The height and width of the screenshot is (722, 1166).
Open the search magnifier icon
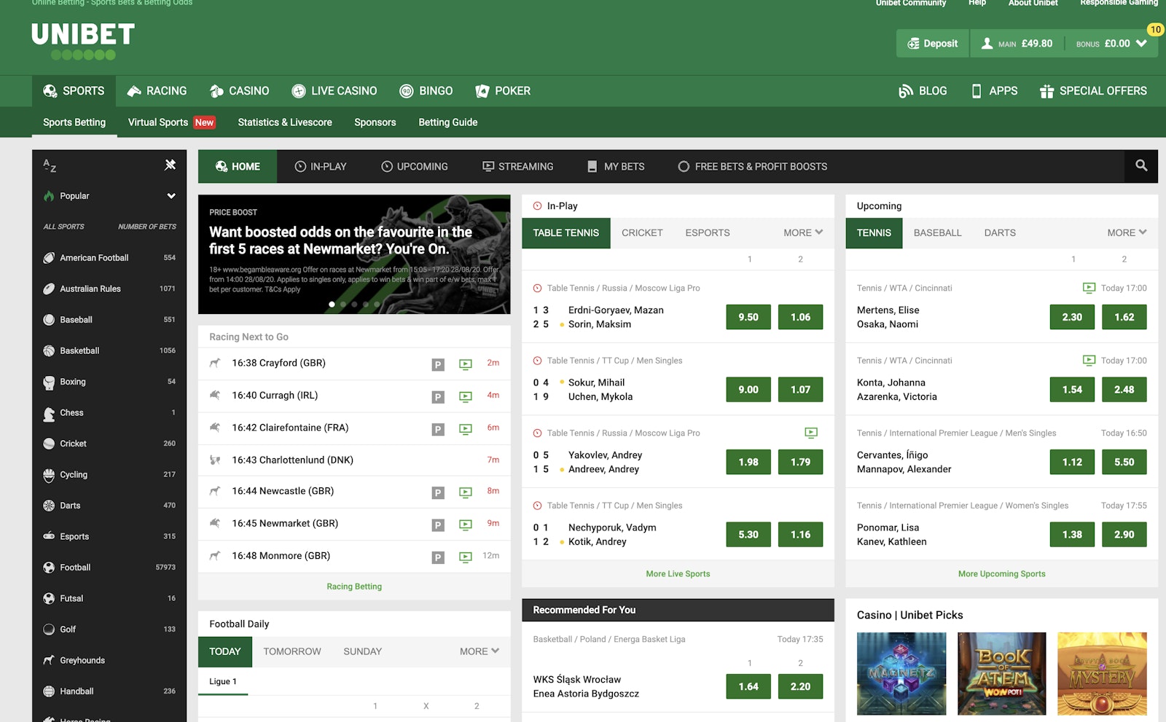(x=1140, y=166)
